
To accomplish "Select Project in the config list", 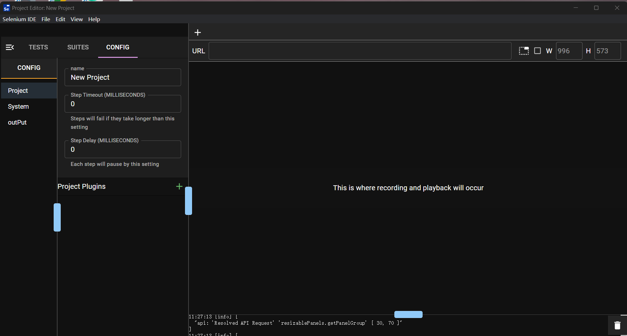I will [x=29, y=91].
